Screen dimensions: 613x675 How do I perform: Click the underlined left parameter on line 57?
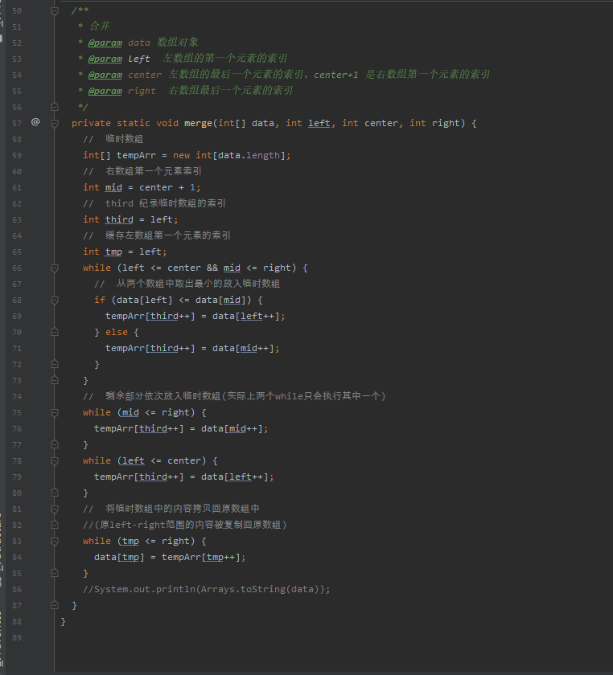(x=319, y=123)
